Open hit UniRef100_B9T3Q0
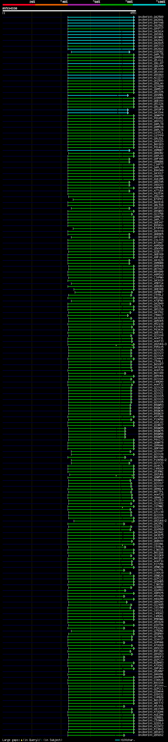Viewport: 168px width, 742px height. pos(150,651)
